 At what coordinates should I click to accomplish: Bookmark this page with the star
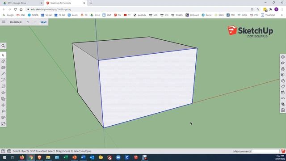pyautogui.click(x=258, y=9)
